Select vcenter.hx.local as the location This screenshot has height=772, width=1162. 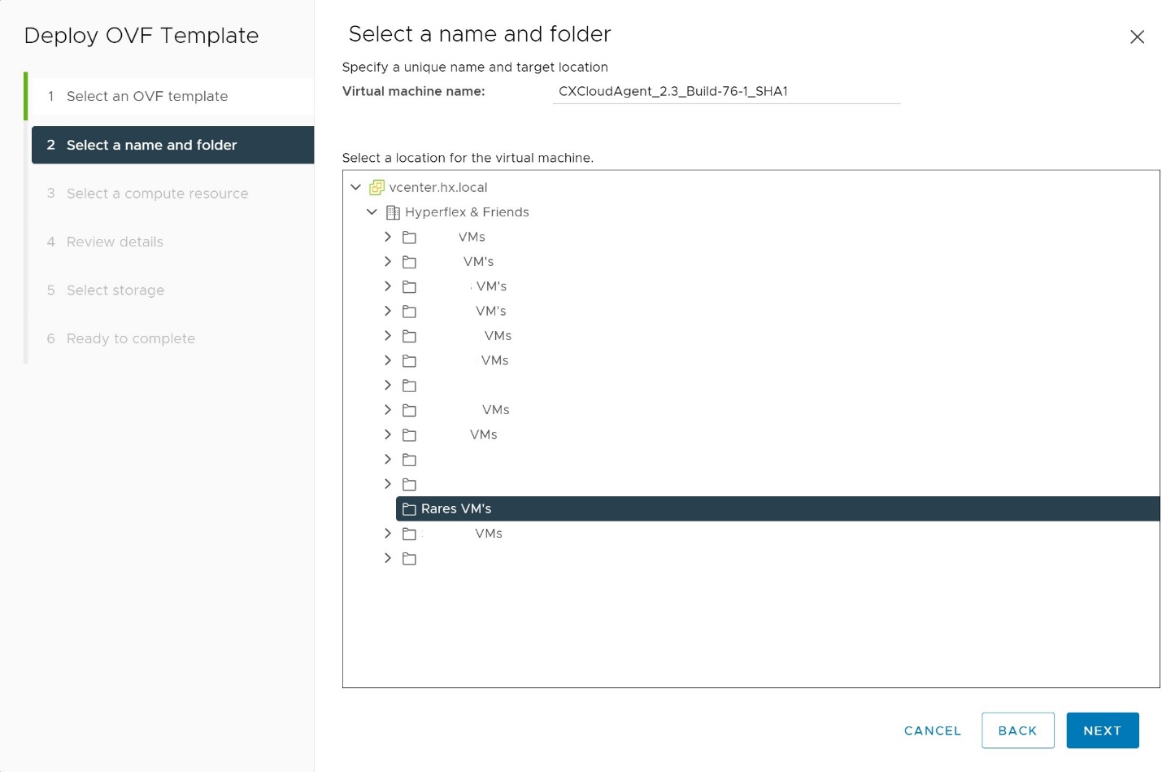click(x=438, y=187)
